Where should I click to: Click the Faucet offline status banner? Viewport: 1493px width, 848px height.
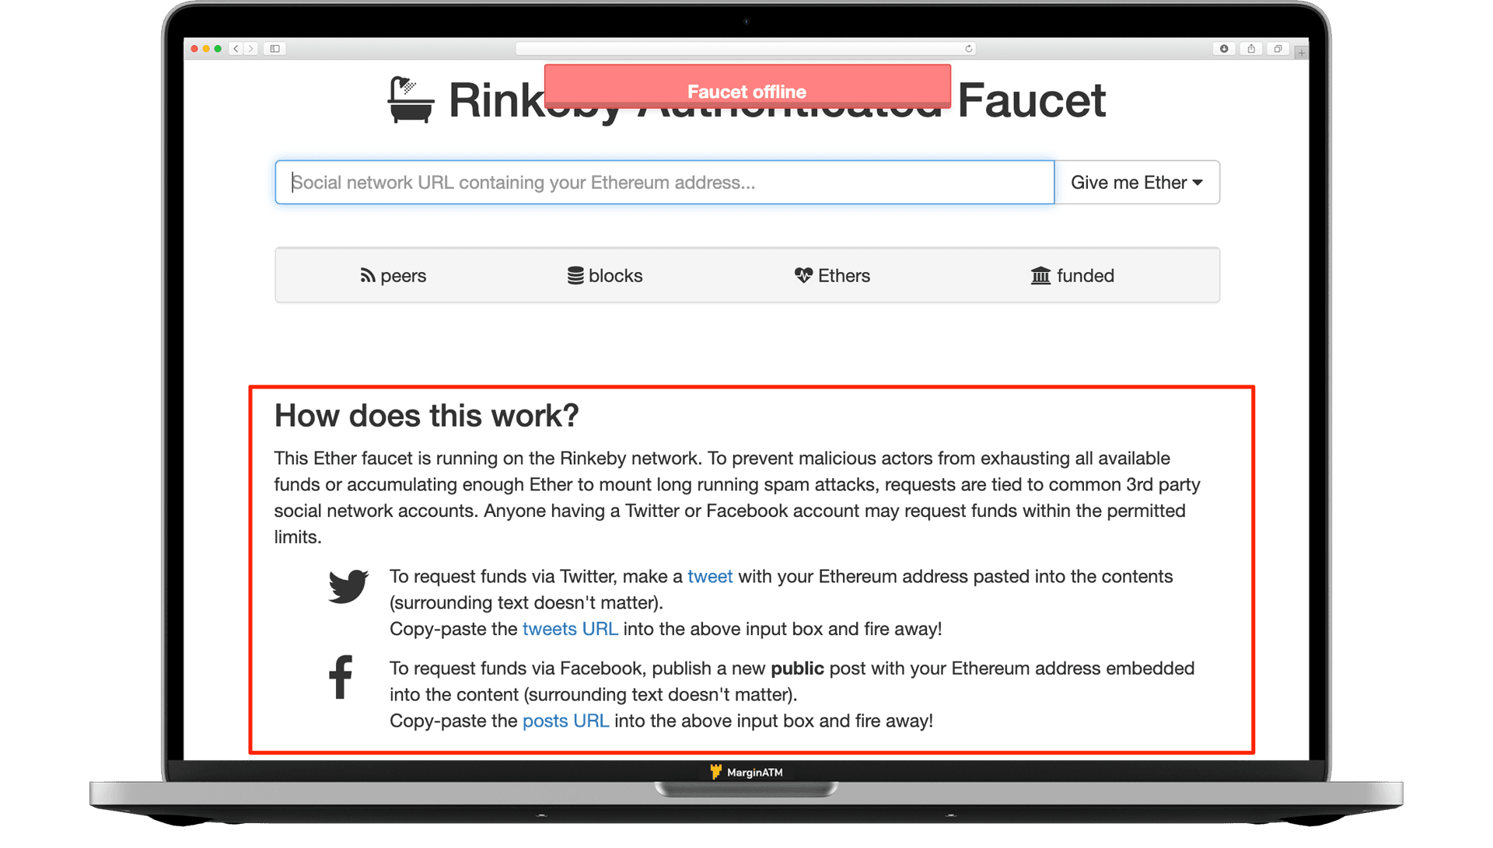pyautogui.click(x=746, y=91)
